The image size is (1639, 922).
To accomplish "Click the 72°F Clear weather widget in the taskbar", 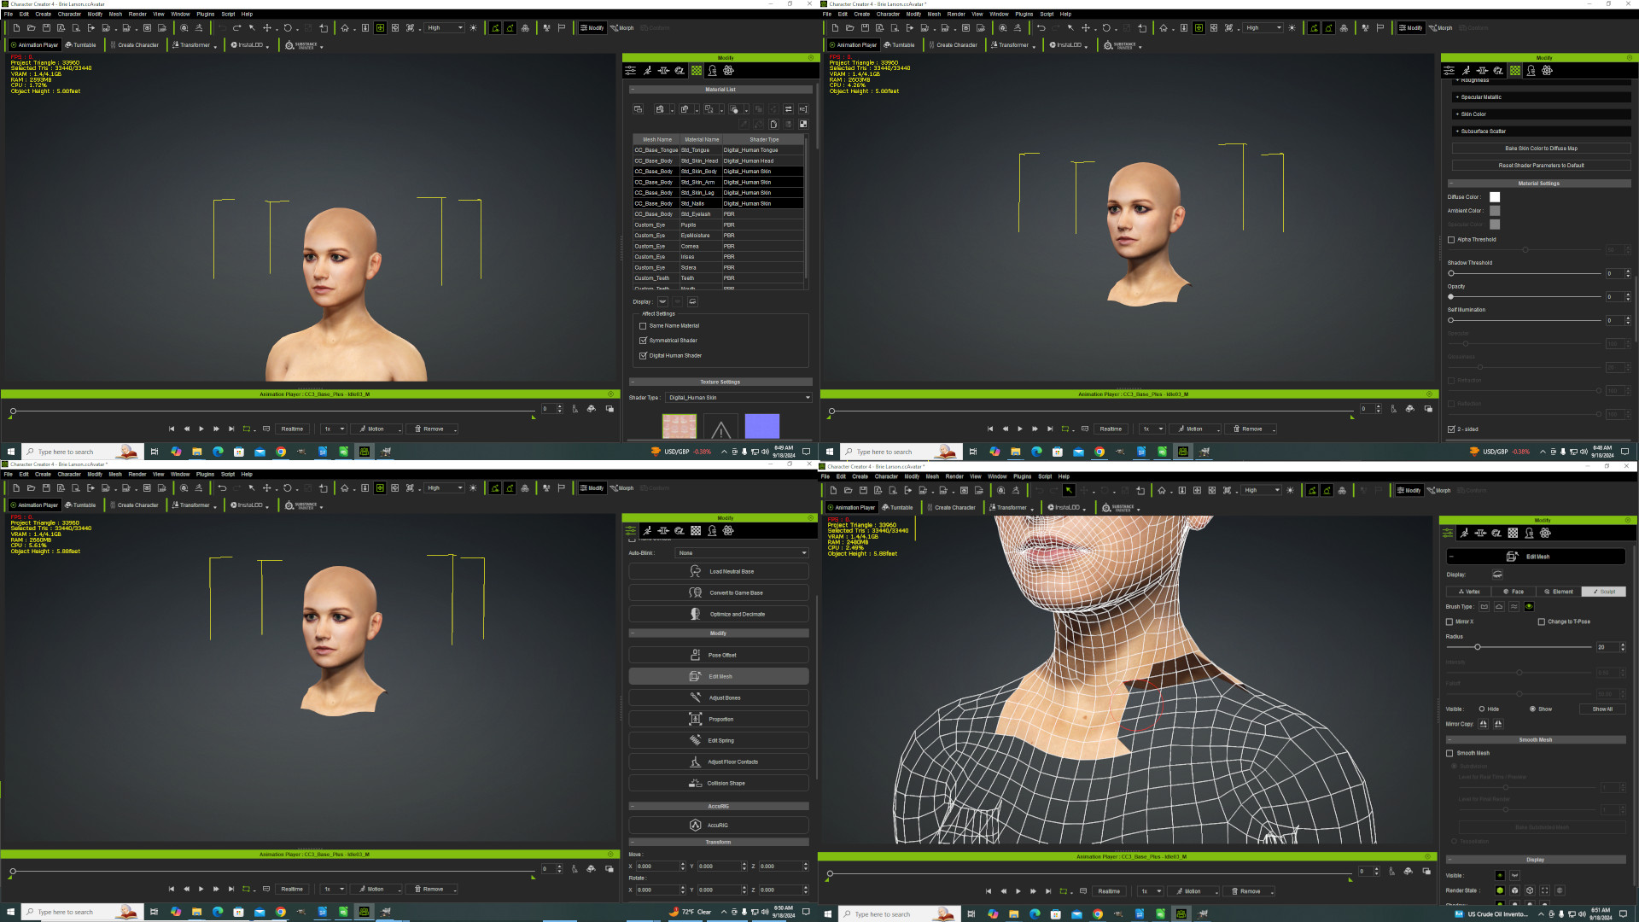I will [690, 912].
